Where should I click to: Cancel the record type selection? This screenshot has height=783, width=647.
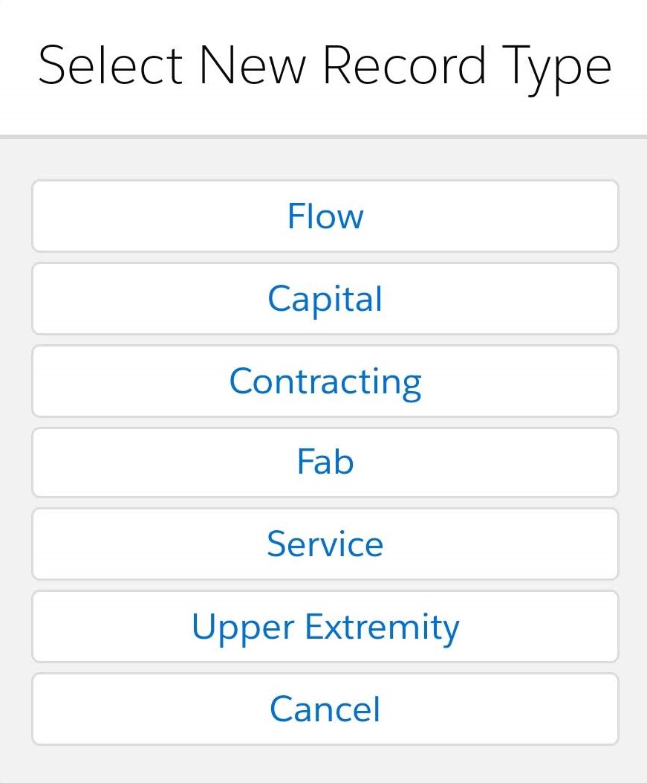(325, 709)
